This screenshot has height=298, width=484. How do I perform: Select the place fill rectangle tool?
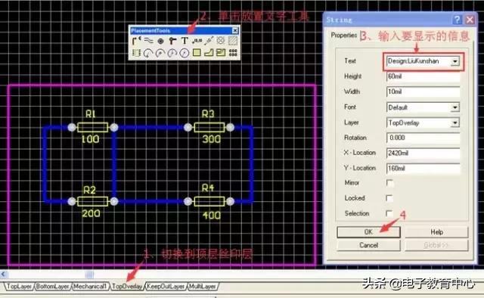[197, 53]
